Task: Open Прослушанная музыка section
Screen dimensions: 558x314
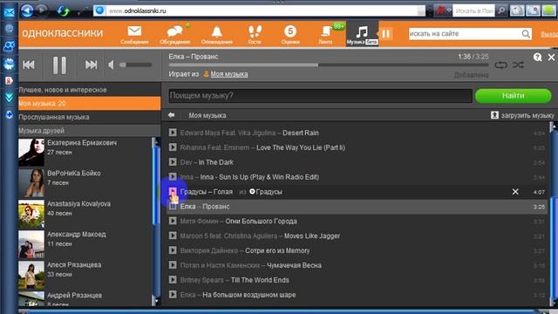Action: (x=54, y=117)
